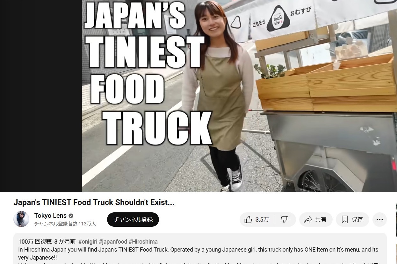The height and width of the screenshot is (264, 397).
Task: Subscribe with the チャンネル登録 button
Action: pyautogui.click(x=133, y=219)
